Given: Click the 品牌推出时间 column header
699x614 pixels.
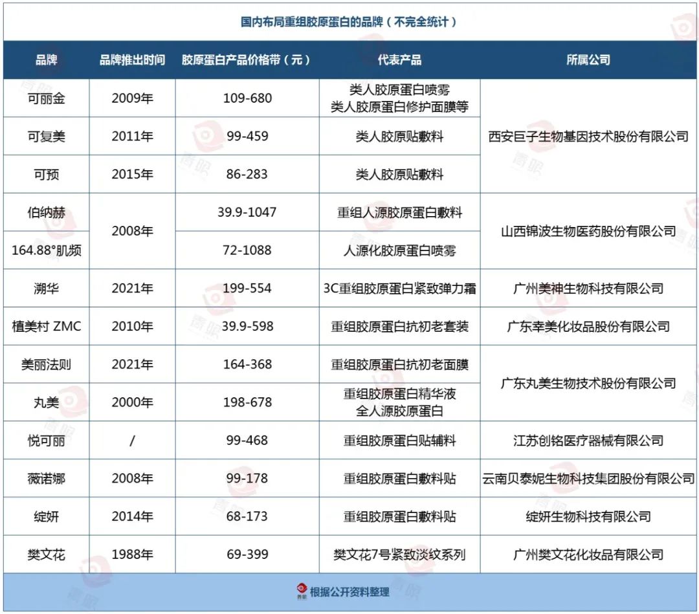Looking at the screenshot, I should coord(133,60).
